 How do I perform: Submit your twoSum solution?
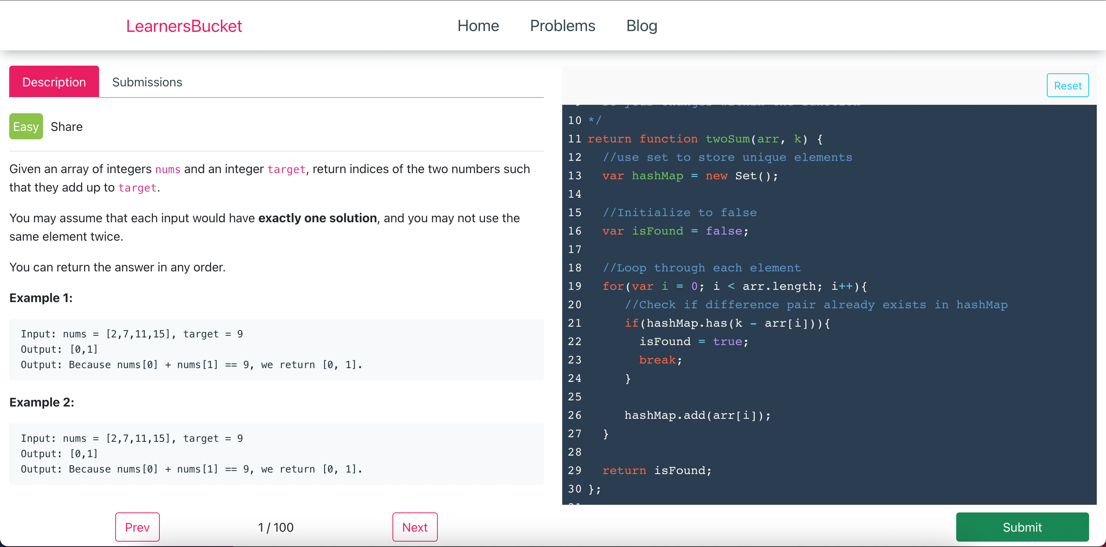click(1022, 527)
